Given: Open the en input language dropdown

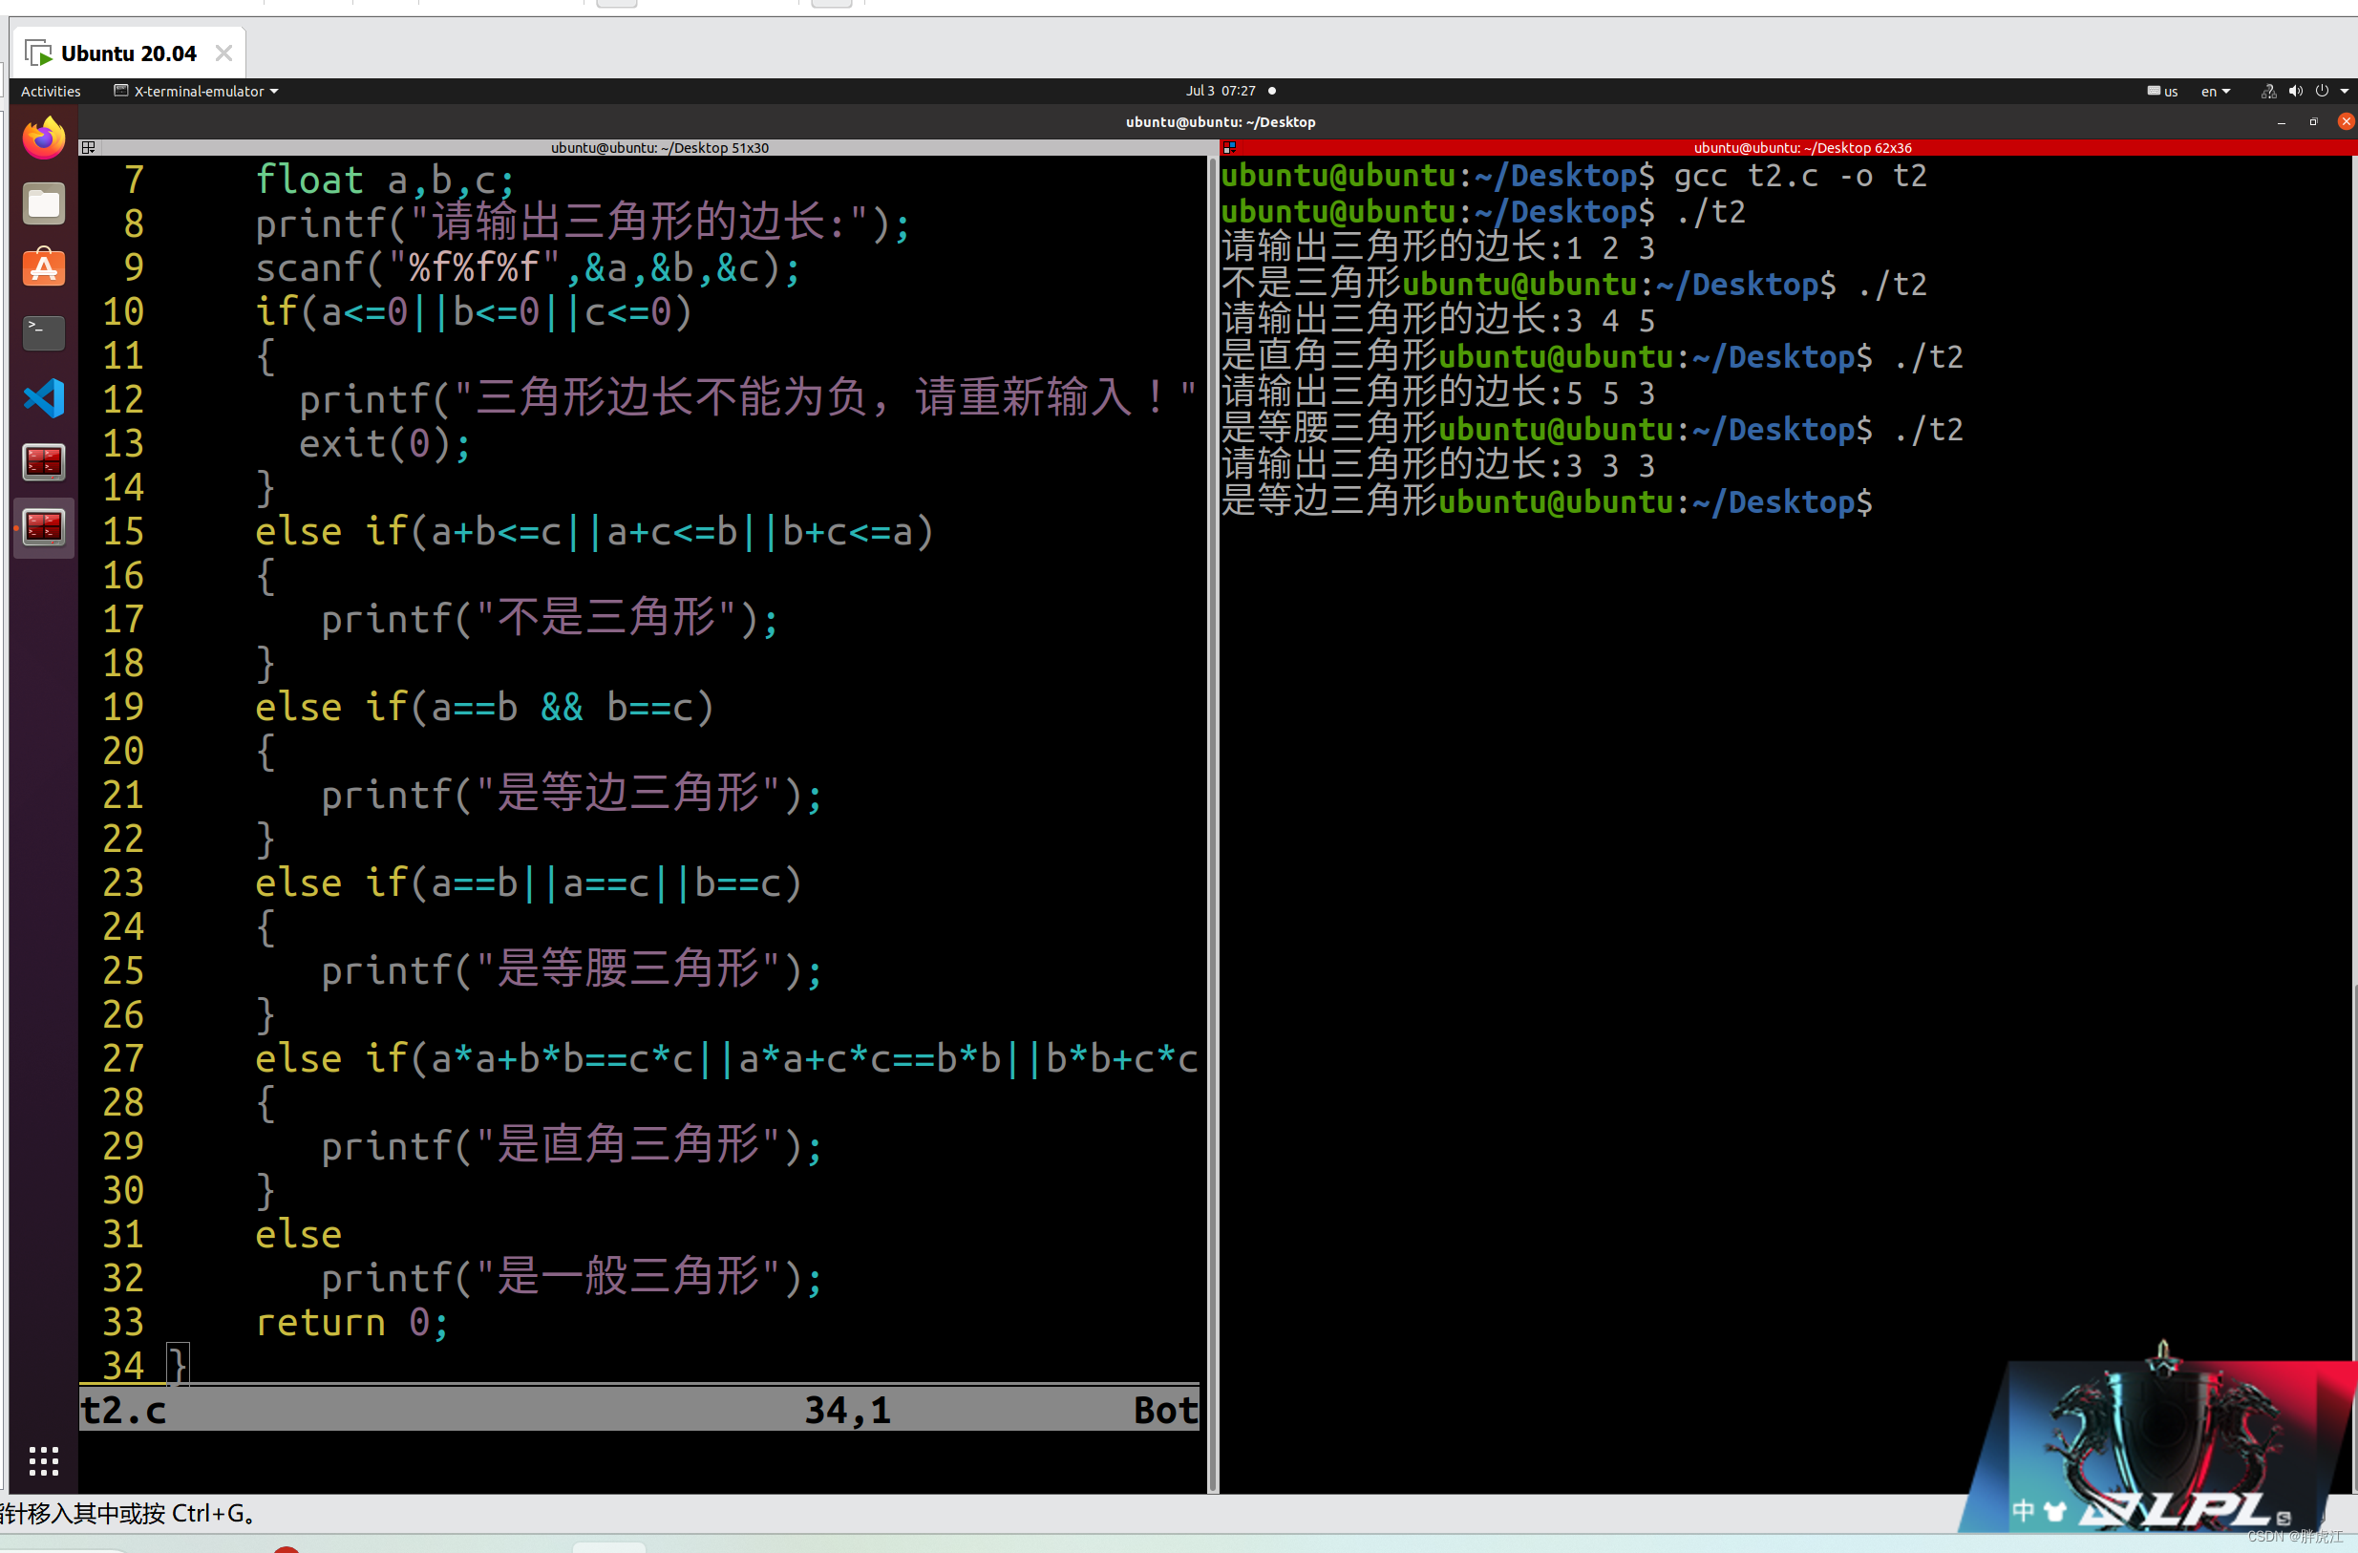Looking at the screenshot, I should (x=2215, y=91).
